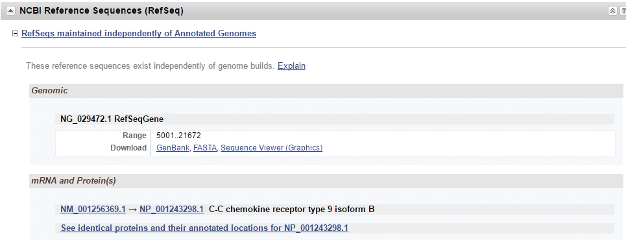Collapse the RefSeqs minus box toggle
The height and width of the screenshot is (240, 626).
pyautogui.click(x=15, y=34)
